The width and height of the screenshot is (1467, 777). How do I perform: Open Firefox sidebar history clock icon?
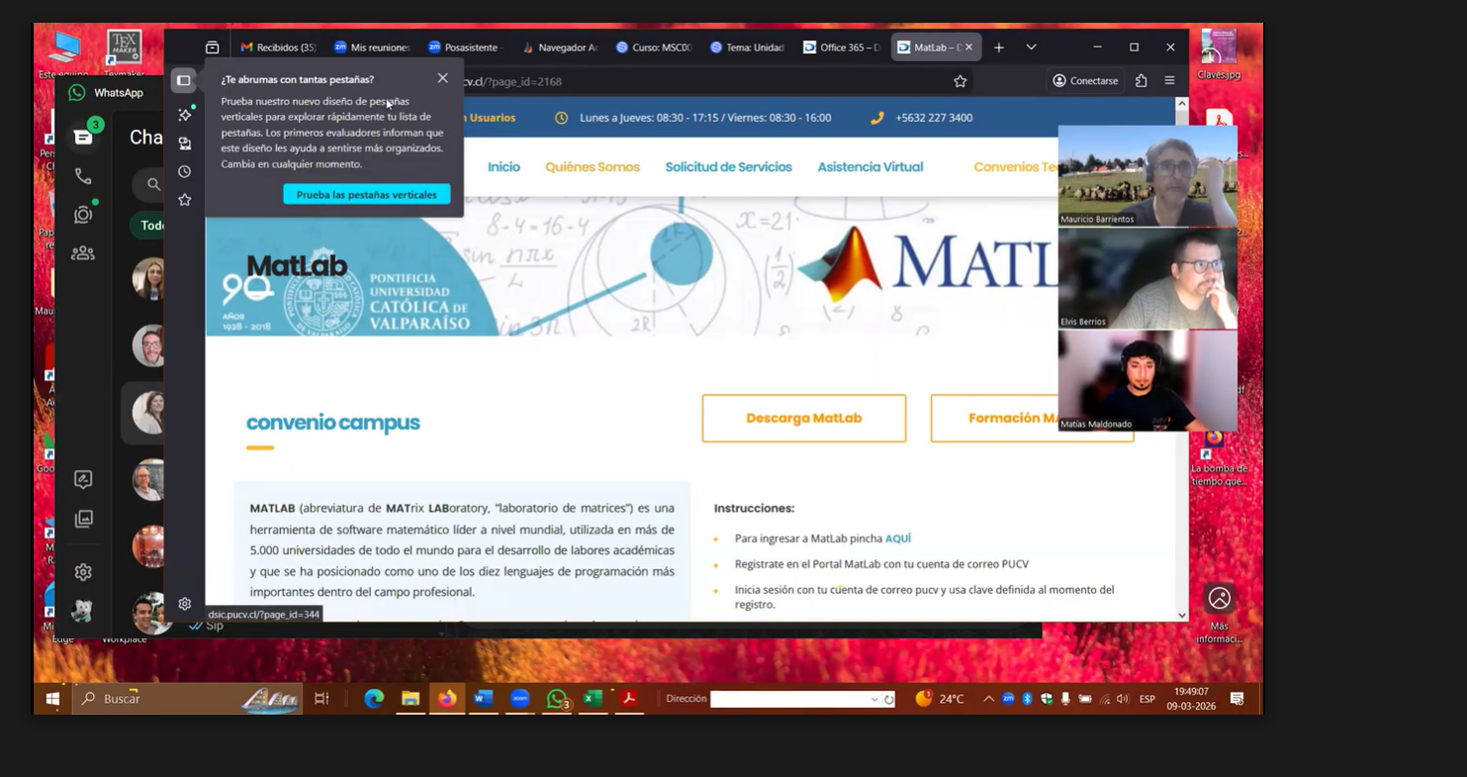184,171
